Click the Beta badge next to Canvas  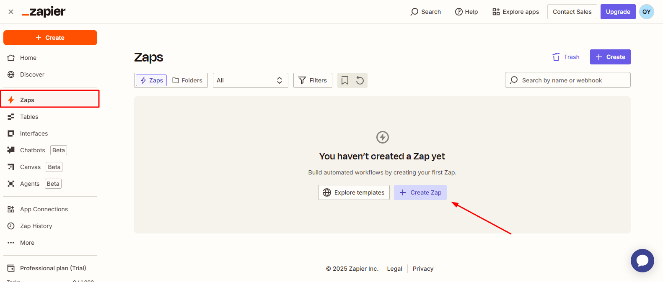tap(54, 167)
